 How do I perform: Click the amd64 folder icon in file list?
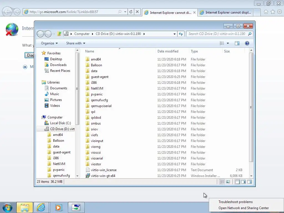click(x=88, y=59)
